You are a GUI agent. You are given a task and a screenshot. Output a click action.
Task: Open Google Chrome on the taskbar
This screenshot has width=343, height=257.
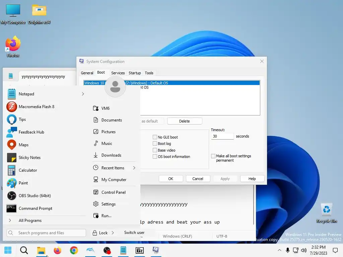tap(74, 250)
